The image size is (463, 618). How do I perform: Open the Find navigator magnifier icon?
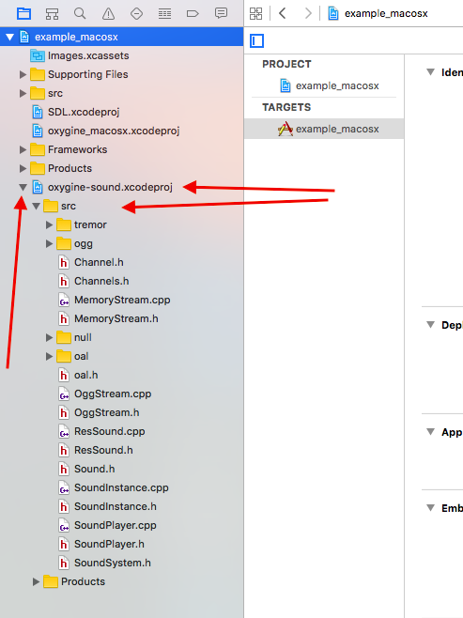point(80,13)
